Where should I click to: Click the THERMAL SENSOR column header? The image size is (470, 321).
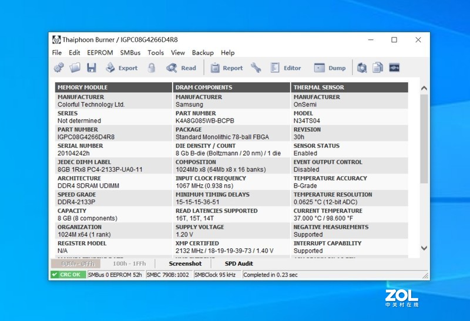tap(350, 87)
